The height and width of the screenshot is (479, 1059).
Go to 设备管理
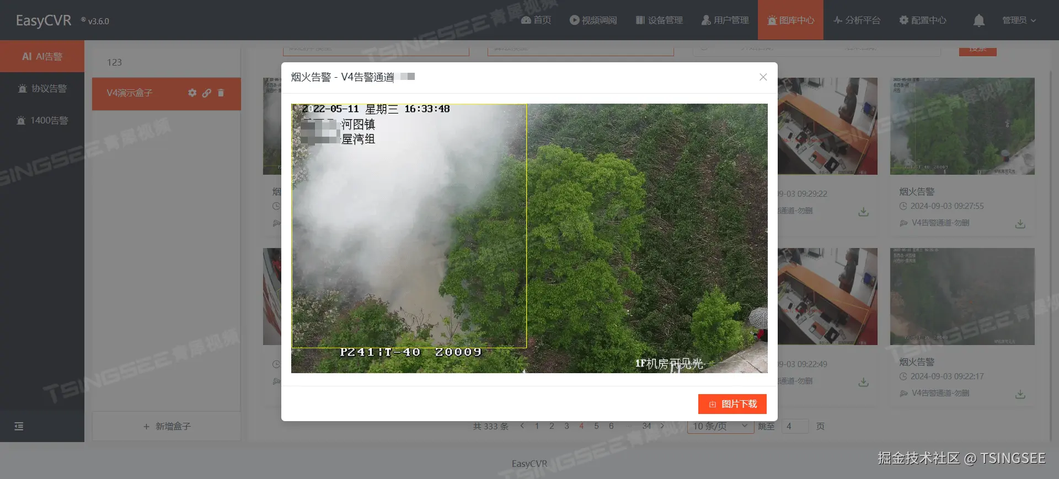(659, 20)
